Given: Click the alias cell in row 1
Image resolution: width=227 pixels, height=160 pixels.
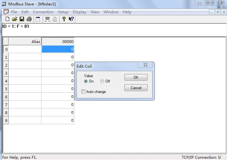Looking at the screenshot, I should (25, 57).
